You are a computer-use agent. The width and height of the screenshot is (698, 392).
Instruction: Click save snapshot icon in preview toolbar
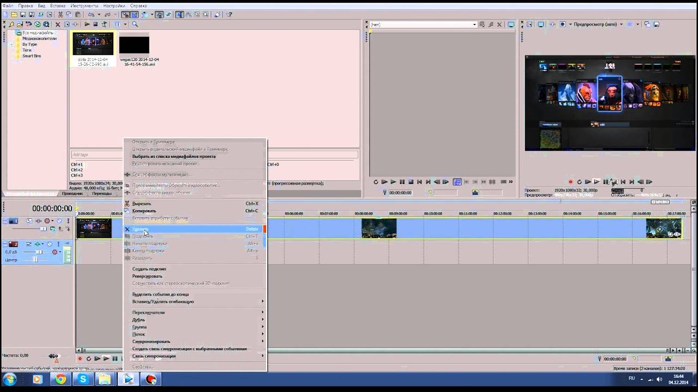(x=656, y=24)
